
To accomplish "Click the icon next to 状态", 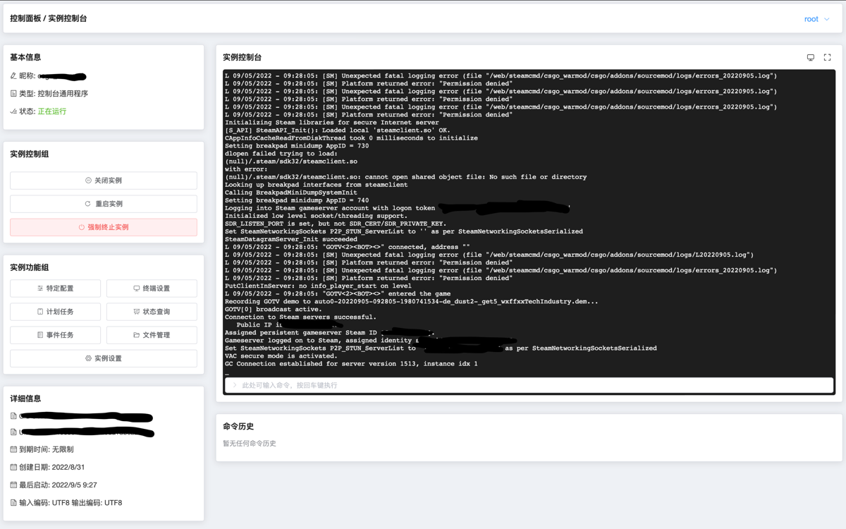I will 13,111.
